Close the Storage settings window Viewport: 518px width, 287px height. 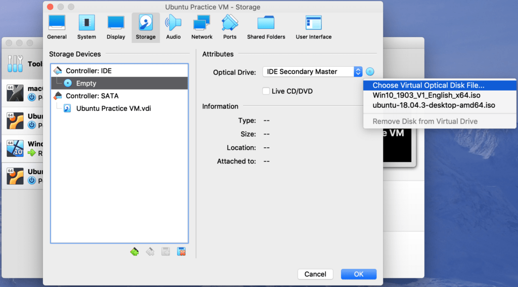click(x=50, y=7)
